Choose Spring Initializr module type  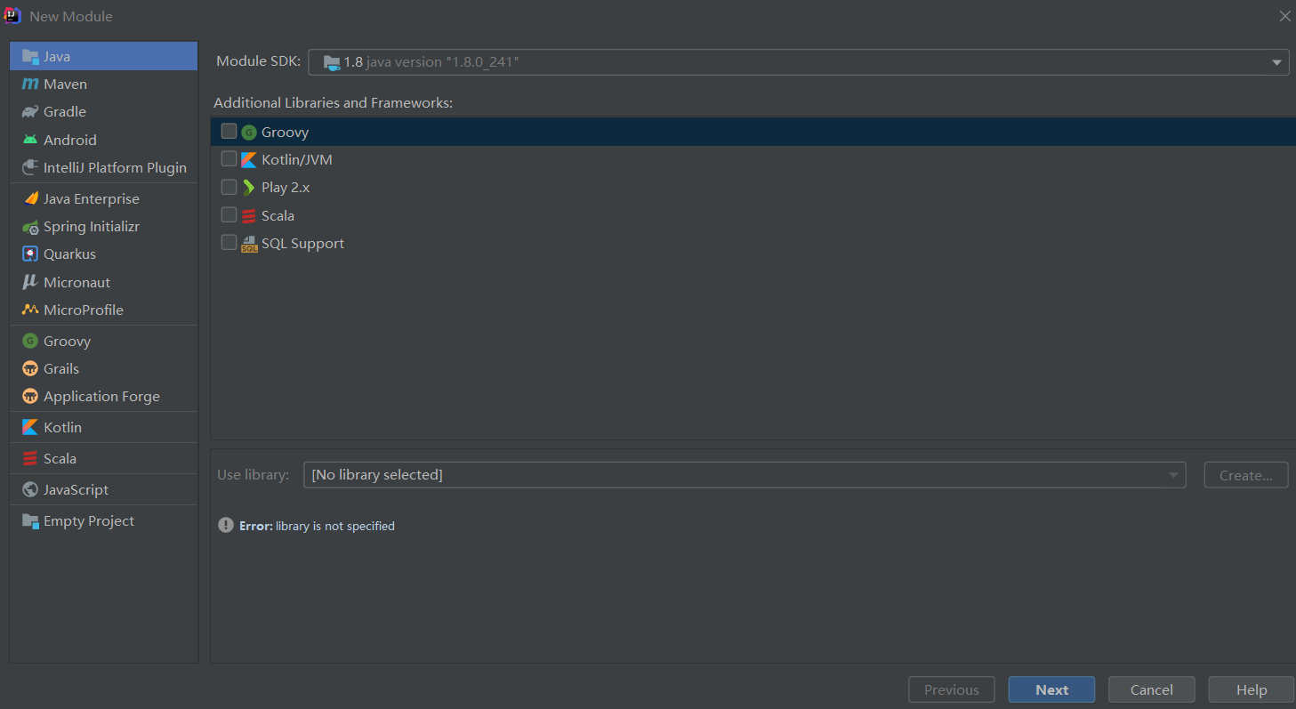(103, 226)
